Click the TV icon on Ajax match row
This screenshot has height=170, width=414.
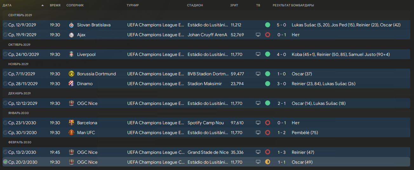[258, 35]
